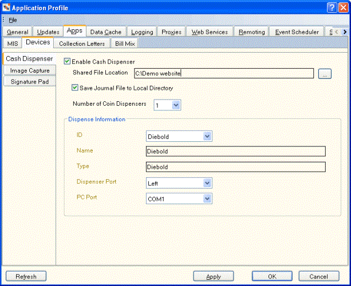This screenshot has width=351, height=286.
Task: Open the Bill Mix sub-tab
Action: pyautogui.click(x=125, y=43)
